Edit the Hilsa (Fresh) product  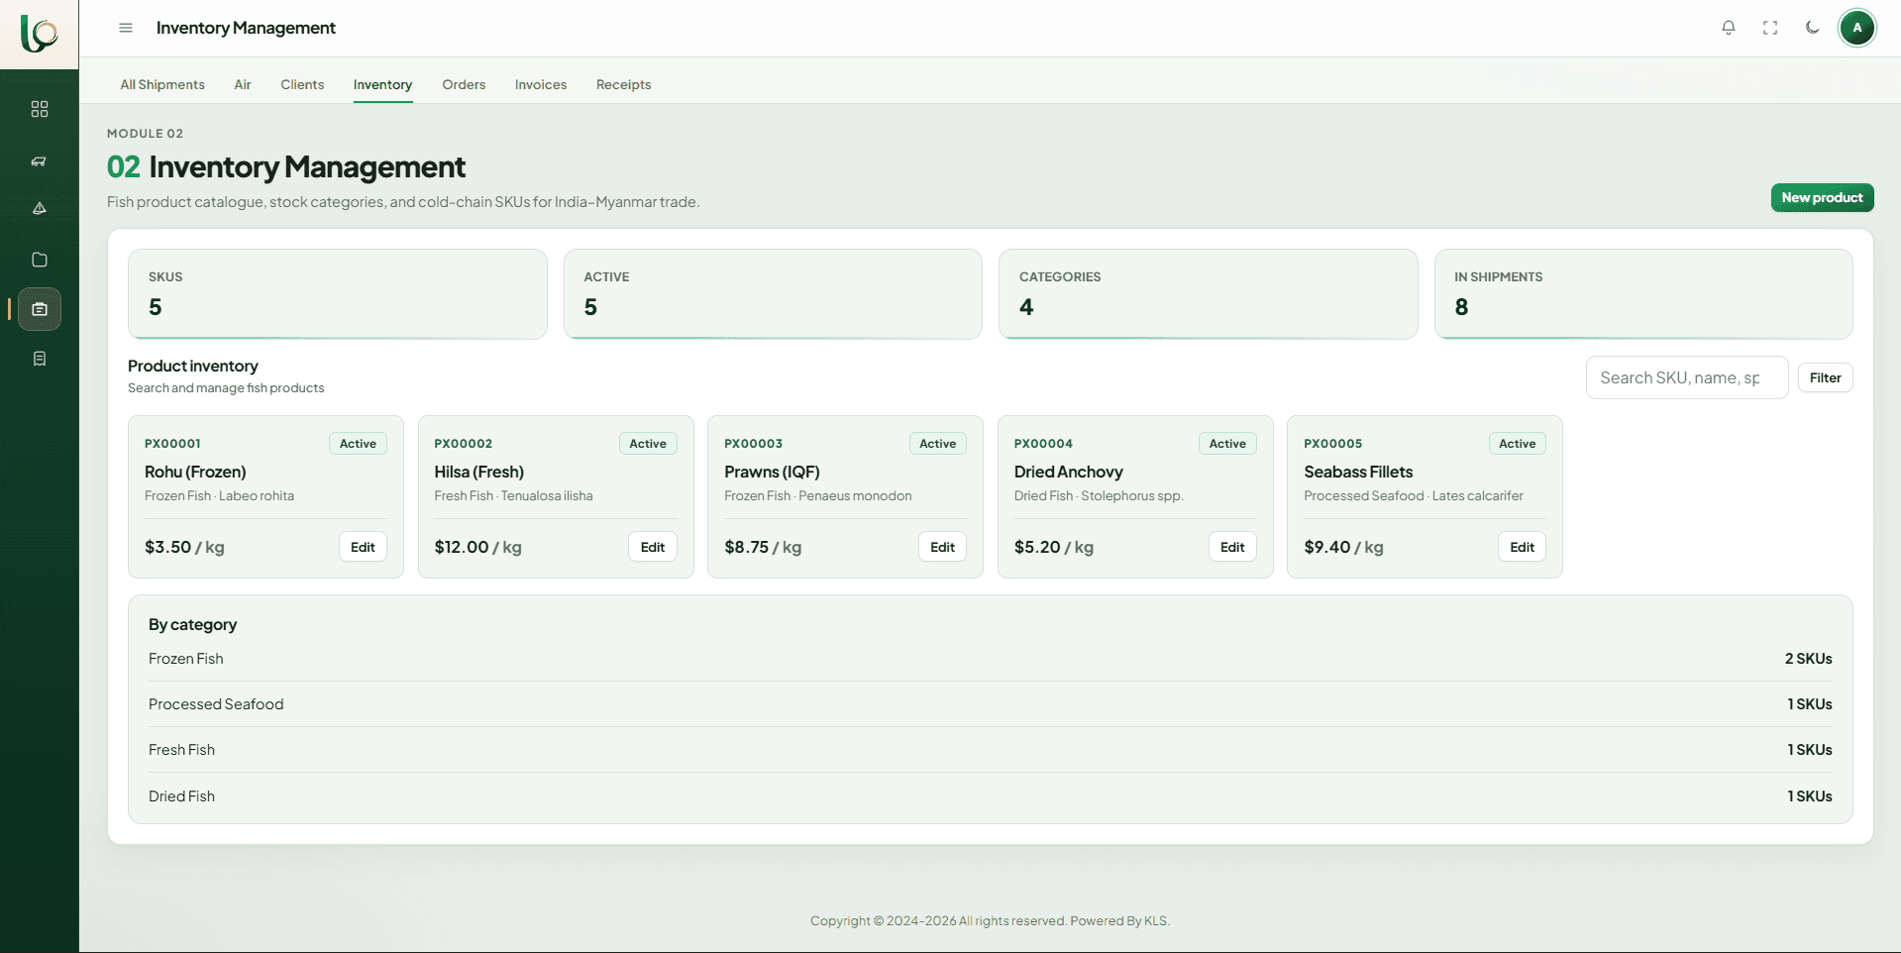(653, 547)
